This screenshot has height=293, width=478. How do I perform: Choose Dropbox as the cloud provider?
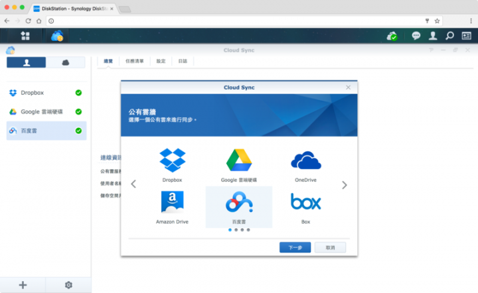click(172, 165)
